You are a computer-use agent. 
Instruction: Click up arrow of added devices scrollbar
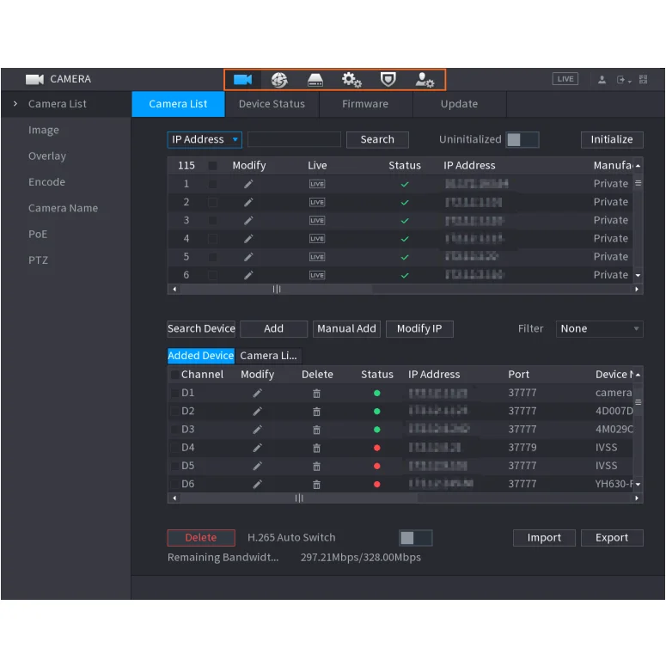tap(638, 375)
